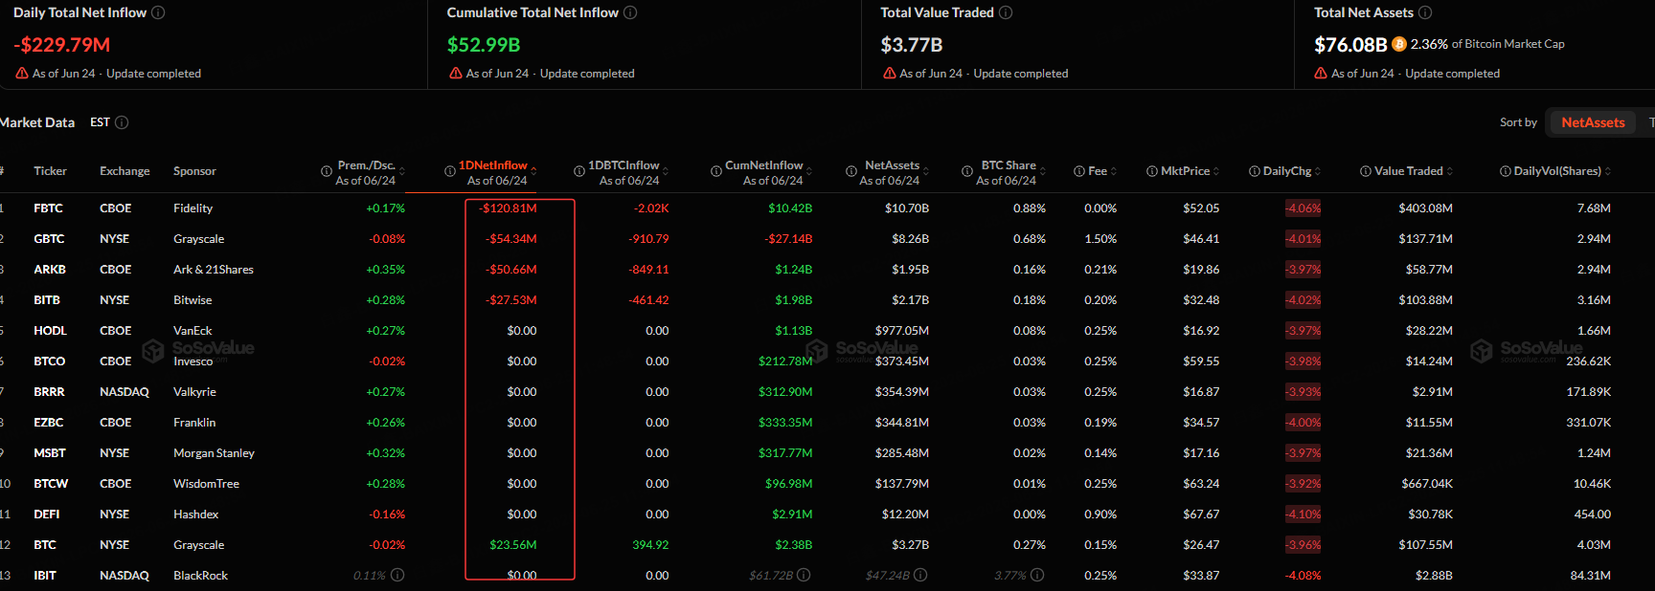1655x591 pixels.
Task: Sort table by DailyChg column
Action: [1318, 171]
